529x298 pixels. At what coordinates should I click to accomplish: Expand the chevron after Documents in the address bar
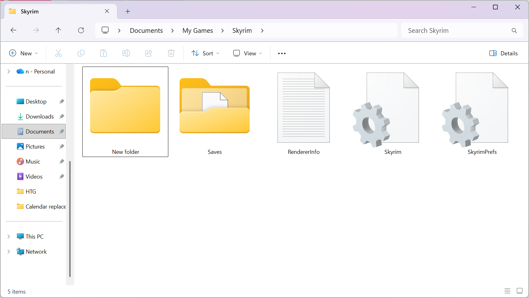(172, 31)
